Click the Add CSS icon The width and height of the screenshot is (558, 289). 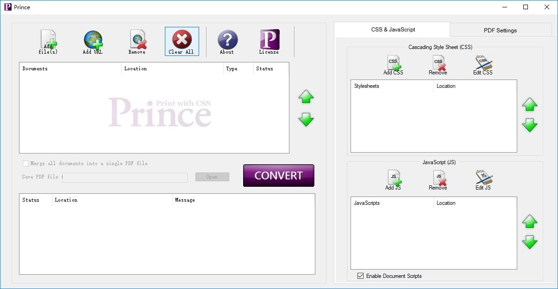393,65
